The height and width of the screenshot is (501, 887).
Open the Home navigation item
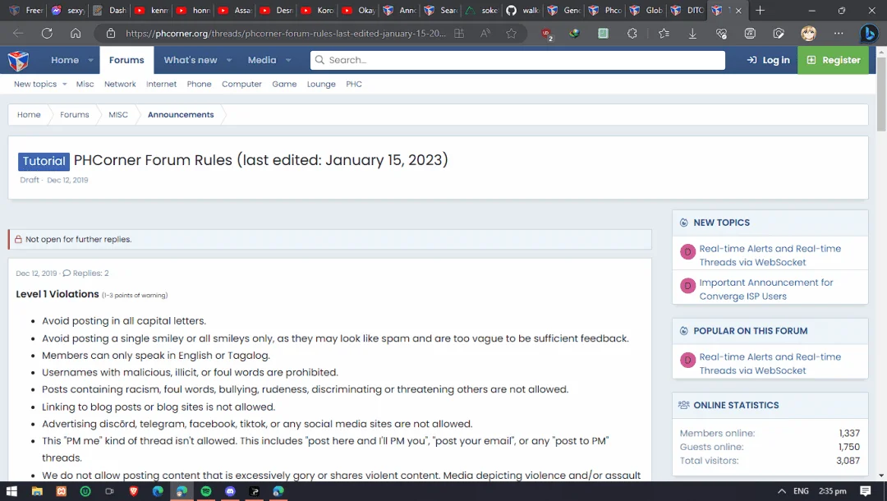point(65,60)
